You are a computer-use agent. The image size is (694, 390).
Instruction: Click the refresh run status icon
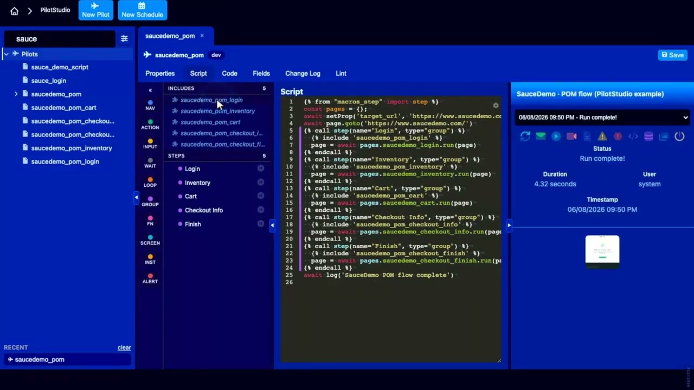coord(525,136)
